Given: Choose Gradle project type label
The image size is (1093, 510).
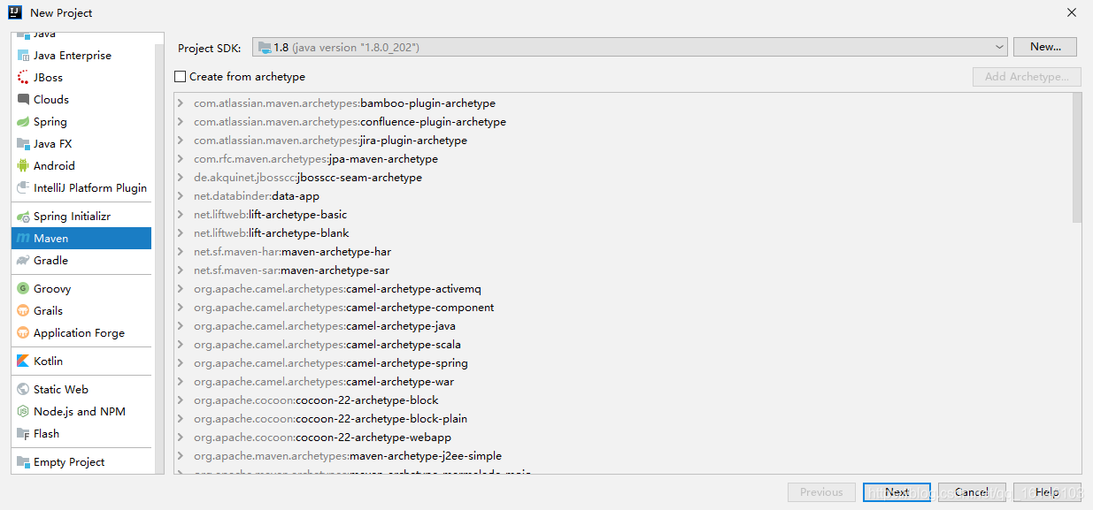Looking at the screenshot, I should click(50, 261).
